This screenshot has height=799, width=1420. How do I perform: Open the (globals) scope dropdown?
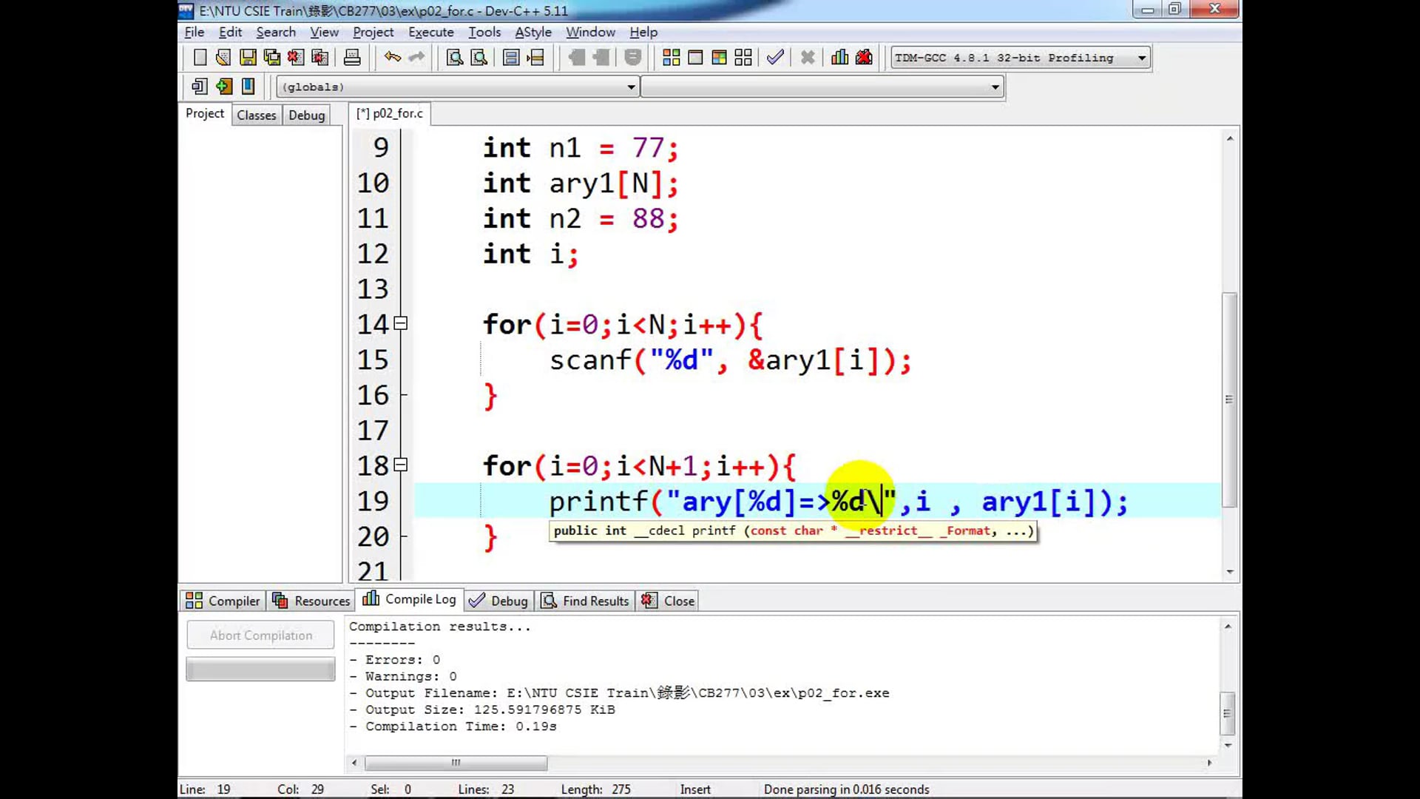(630, 87)
